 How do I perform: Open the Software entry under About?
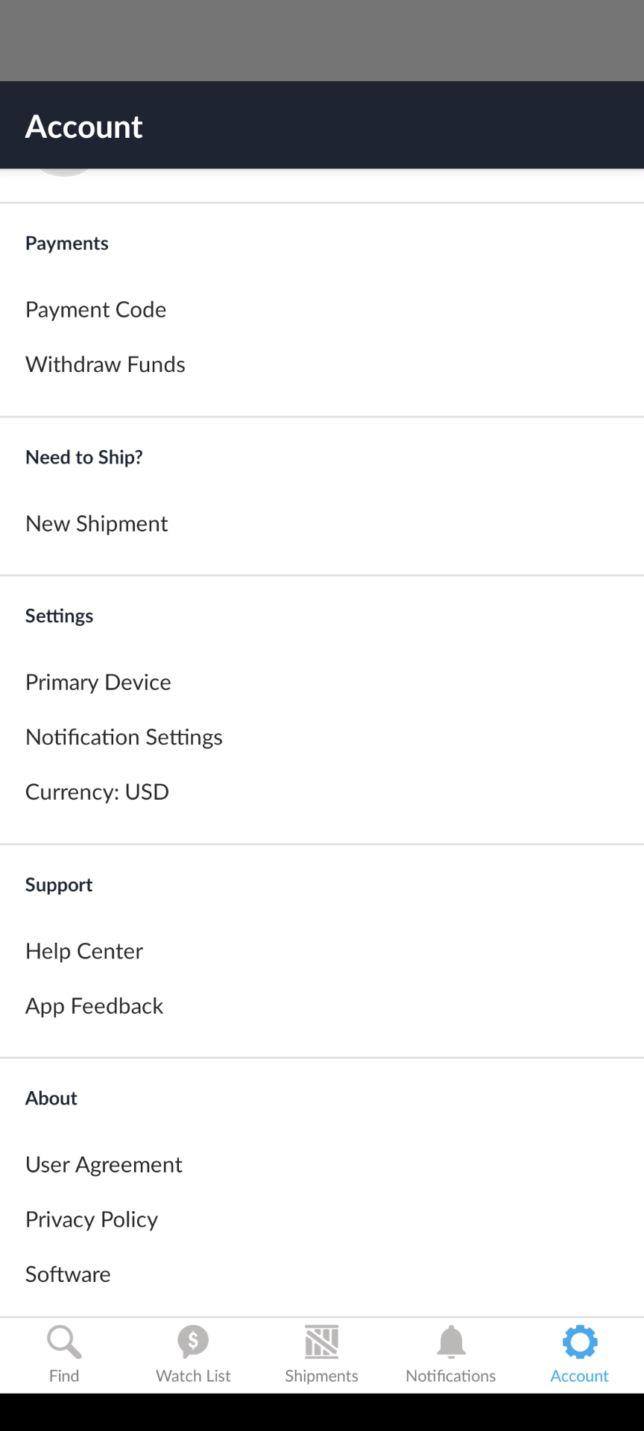tap(67, 1274)
